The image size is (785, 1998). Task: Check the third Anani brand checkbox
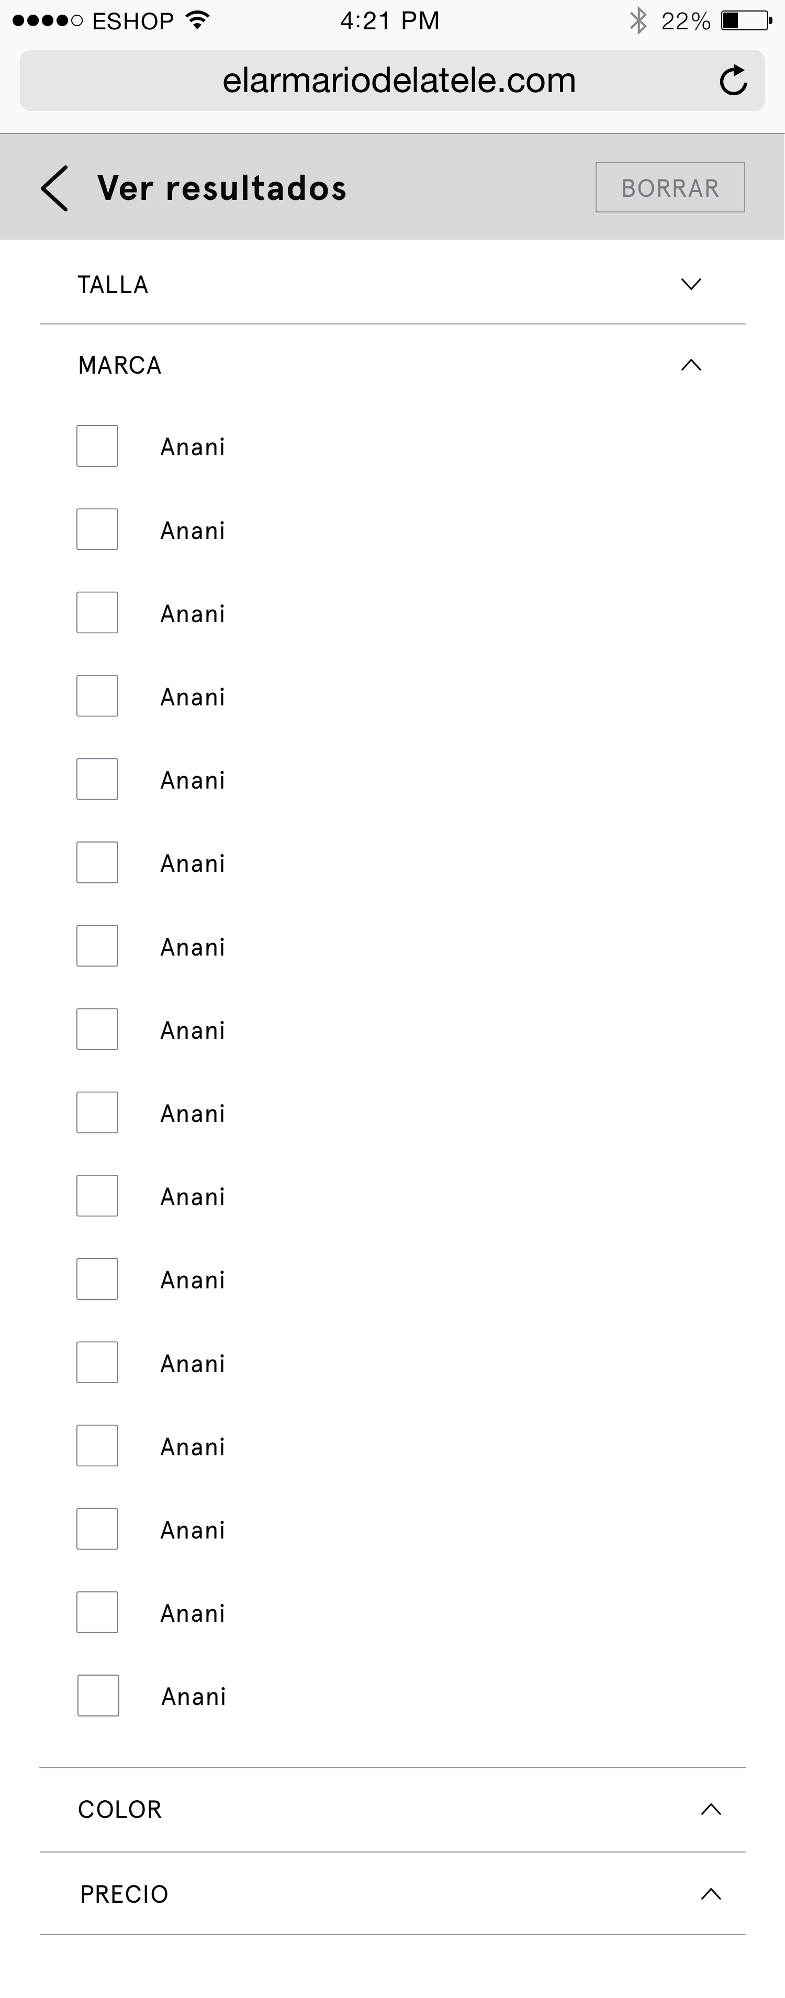coord(97,613)
